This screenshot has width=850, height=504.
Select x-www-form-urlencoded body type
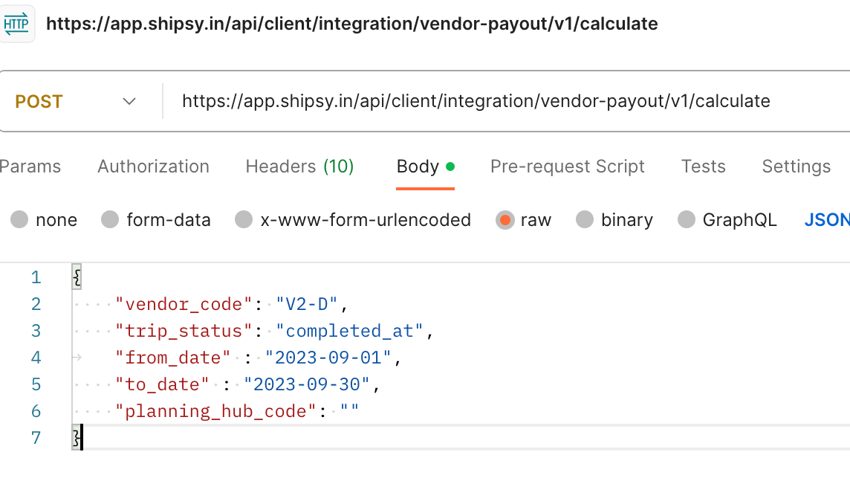coord(244,220)
